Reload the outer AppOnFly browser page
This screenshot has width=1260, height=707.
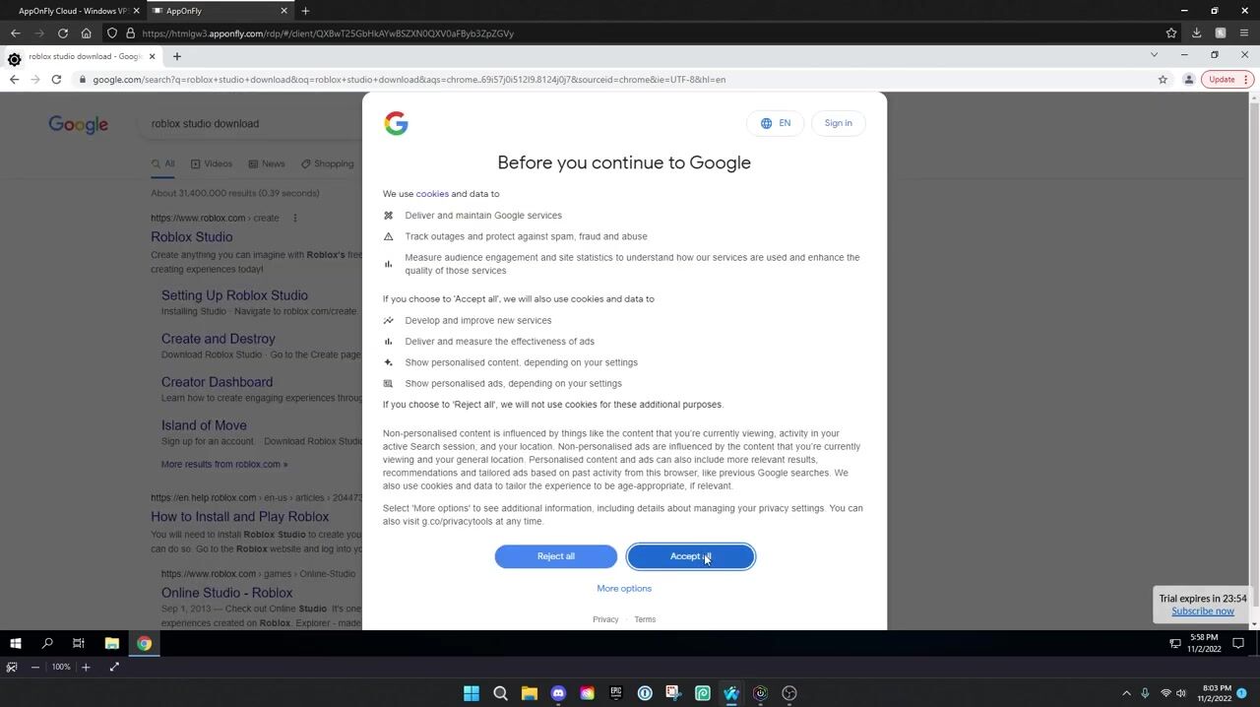click(x=62, y=33)
